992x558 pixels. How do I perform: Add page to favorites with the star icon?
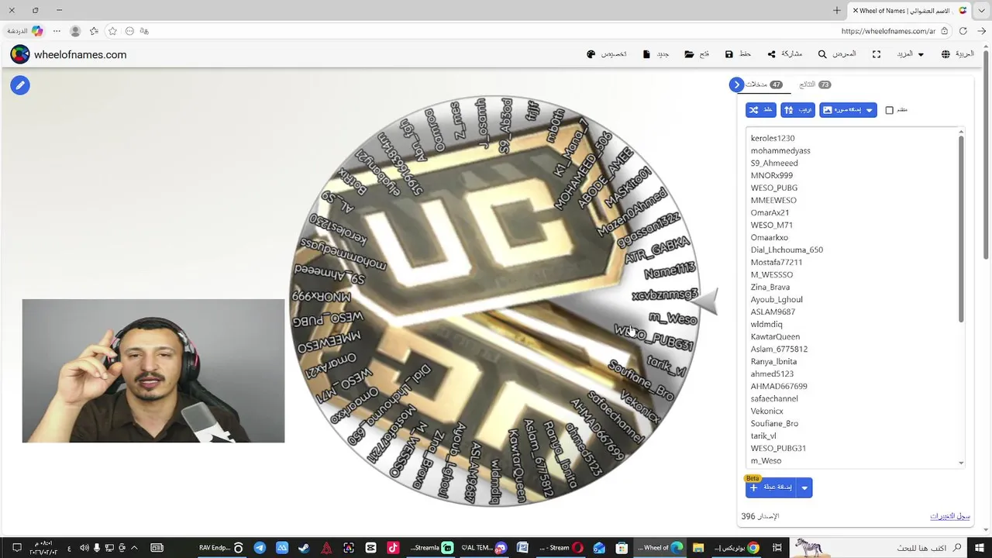pos(112,31)
